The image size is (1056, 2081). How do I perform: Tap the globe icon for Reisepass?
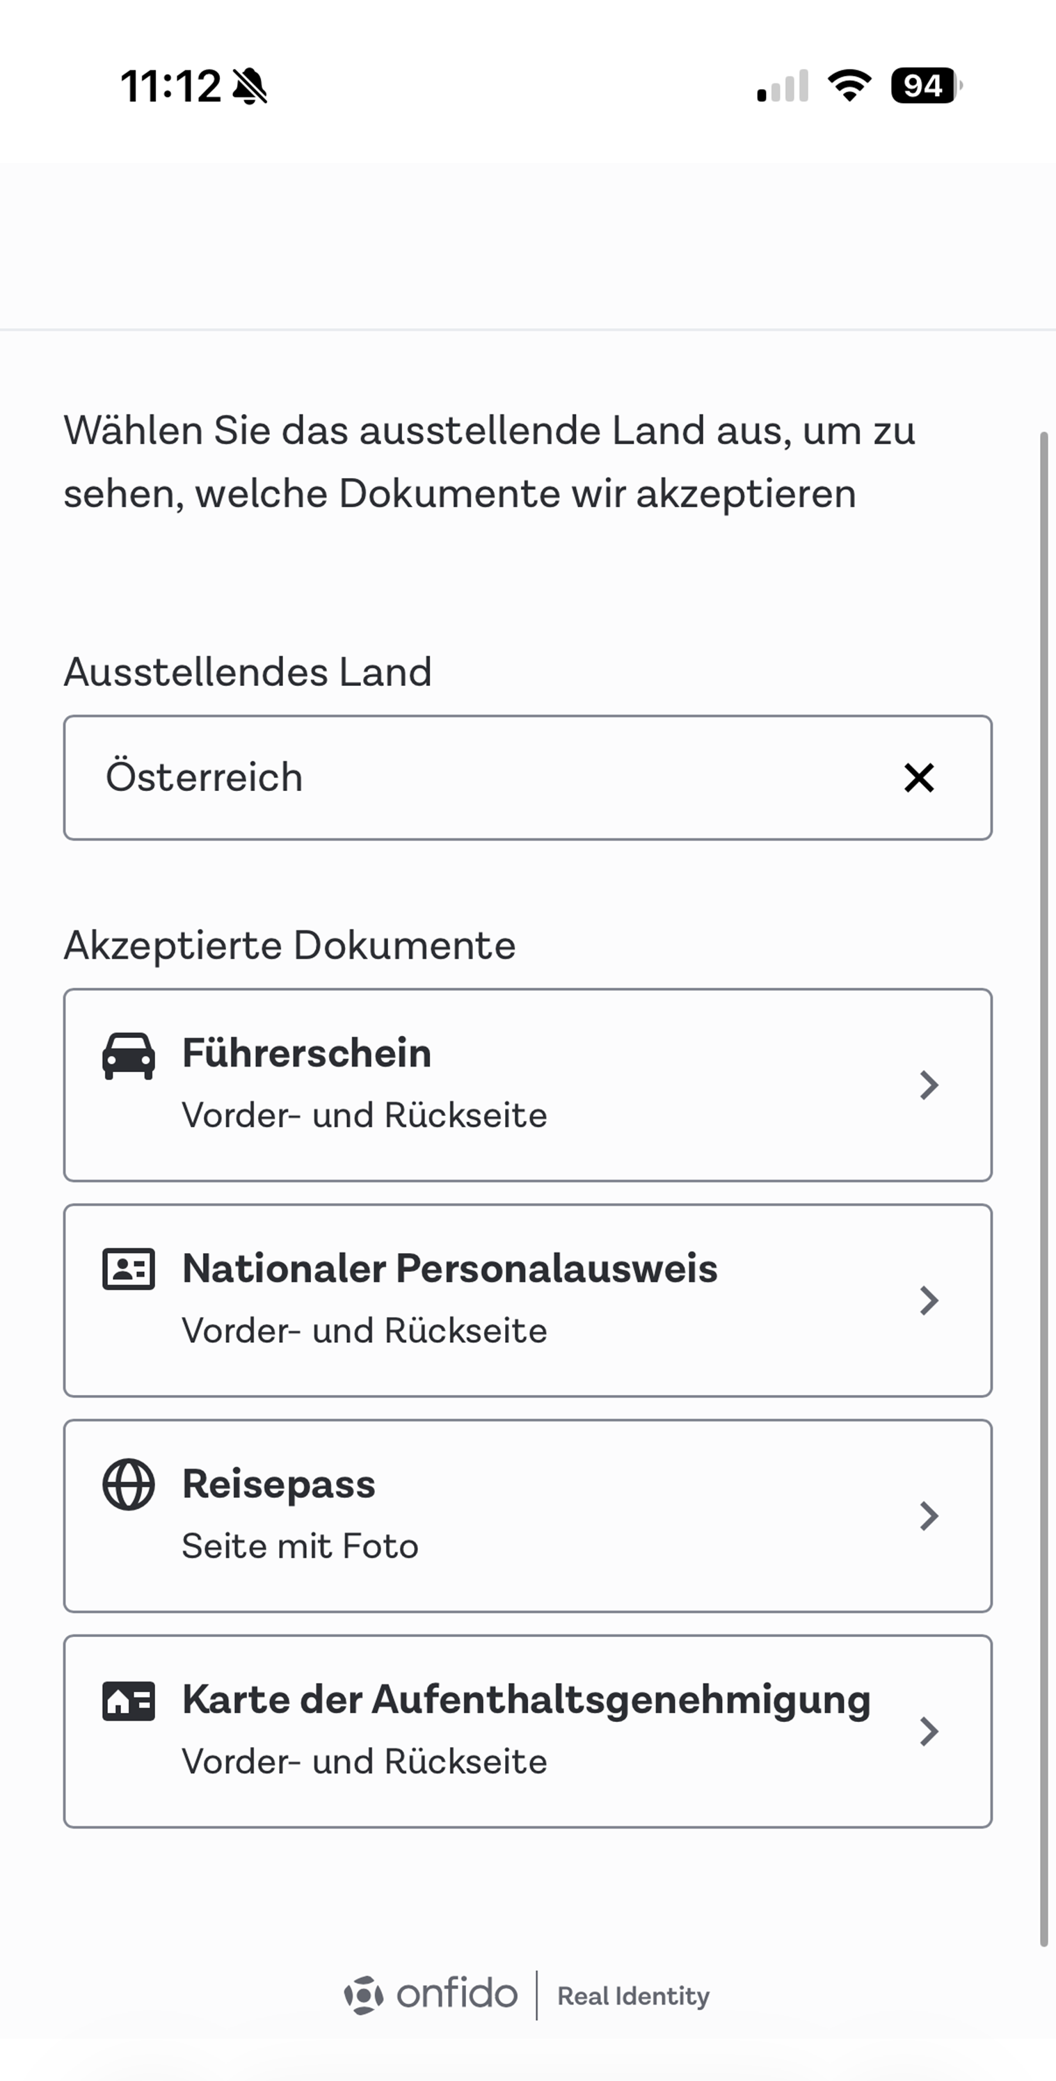coord(129,1484)
